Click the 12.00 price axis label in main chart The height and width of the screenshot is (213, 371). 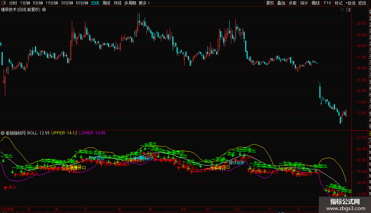pyautogui.click(x=361, y=113)
